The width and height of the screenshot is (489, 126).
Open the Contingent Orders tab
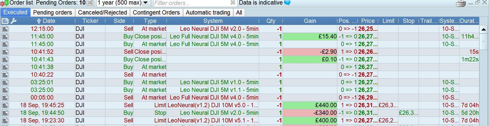click(x=156, y=12)
